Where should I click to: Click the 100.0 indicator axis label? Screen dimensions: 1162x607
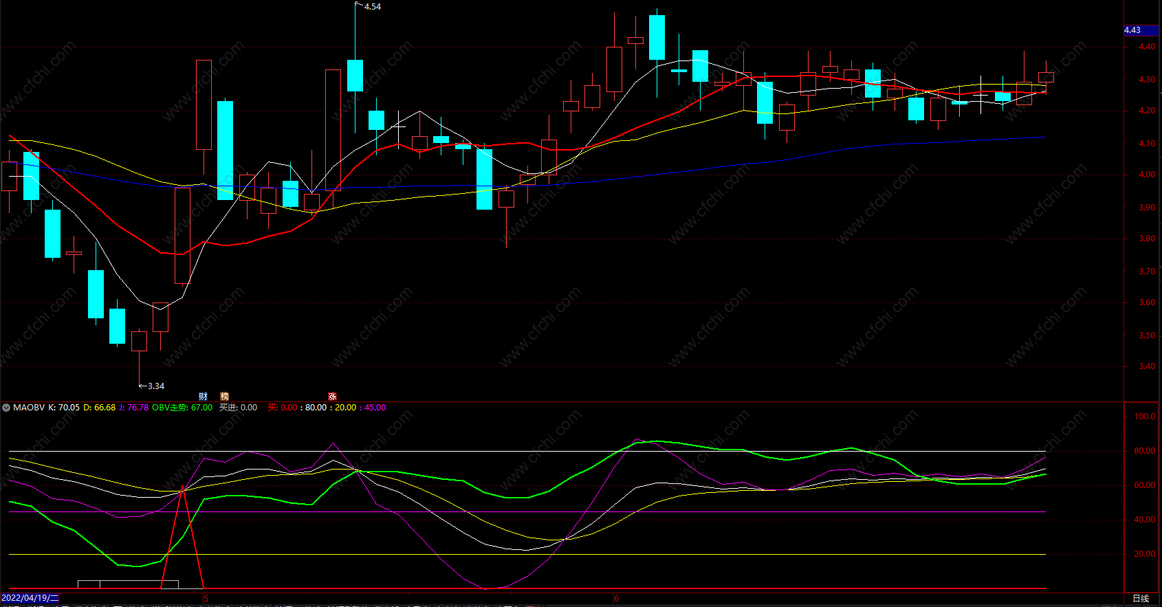point(1145,417)
